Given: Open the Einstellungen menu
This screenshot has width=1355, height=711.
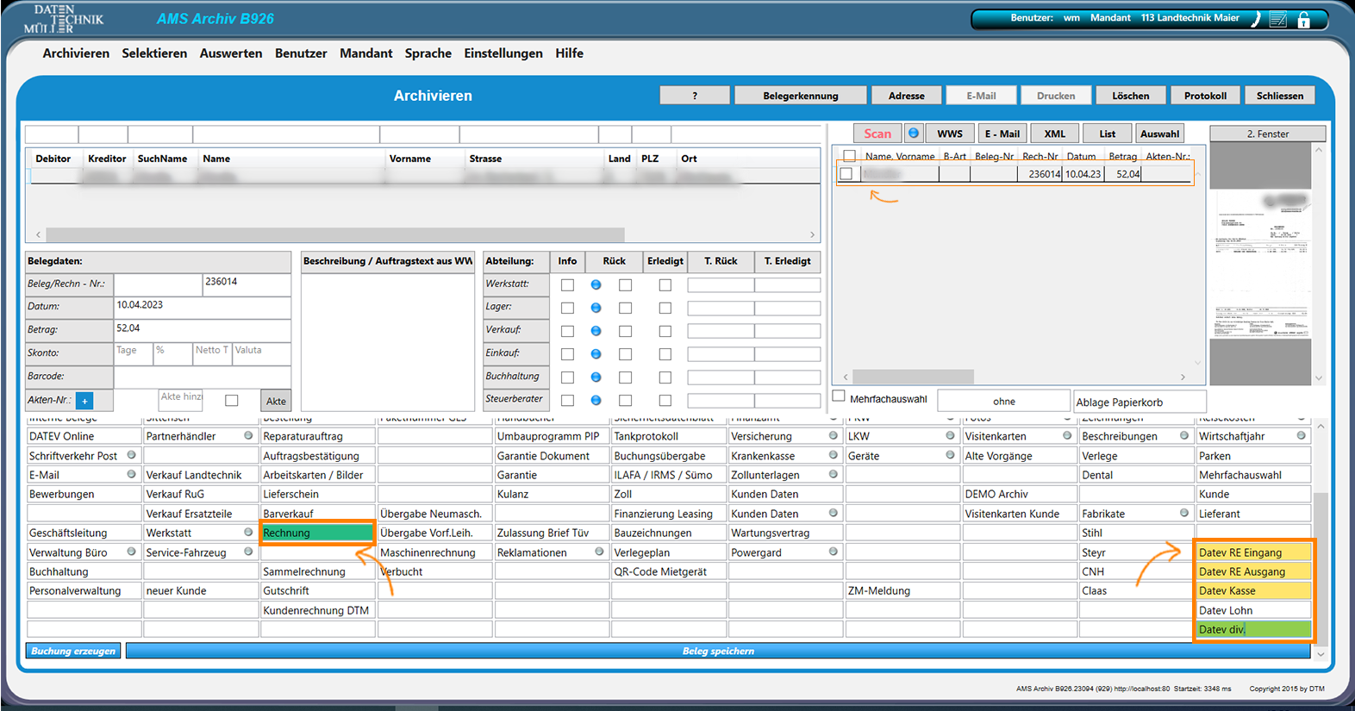Looking at the screenshot, I should point(503,53).
